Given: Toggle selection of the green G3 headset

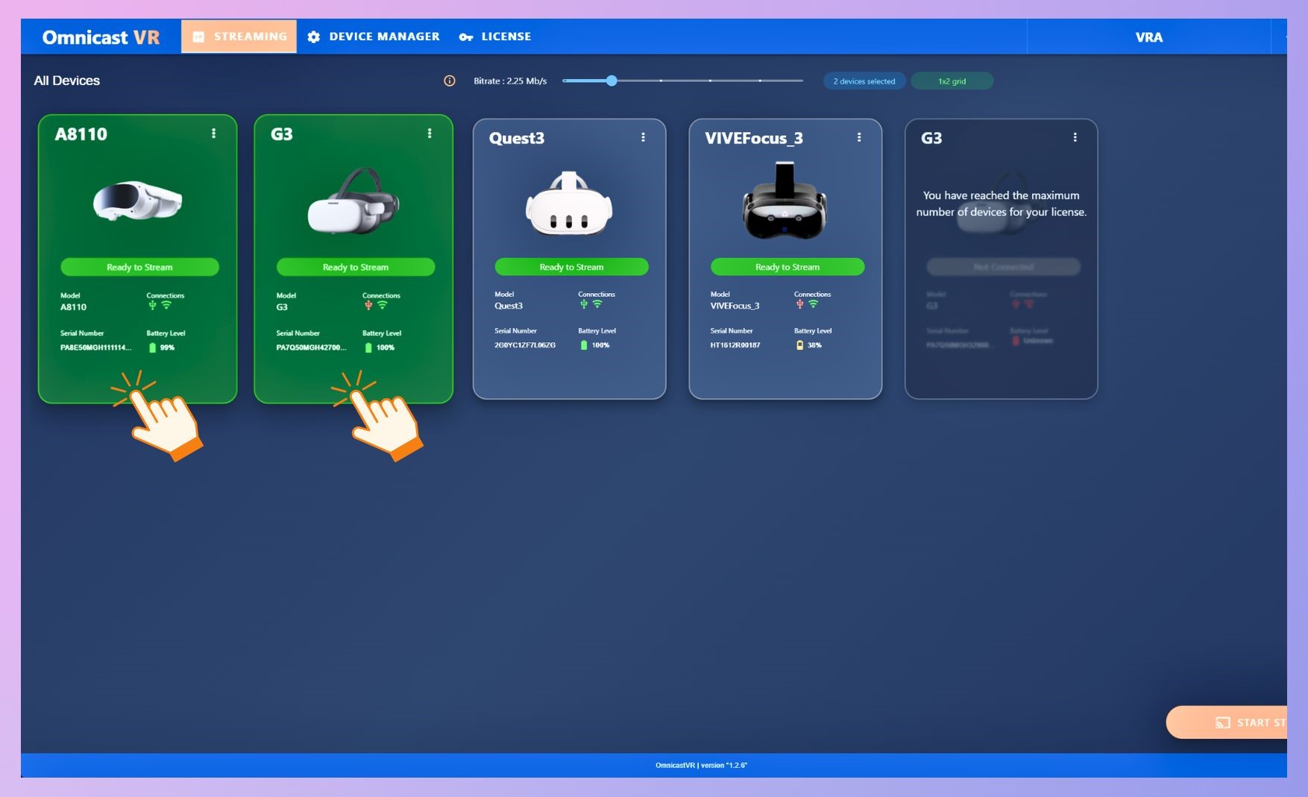Looking at the screenshot, I should (353, 201).
